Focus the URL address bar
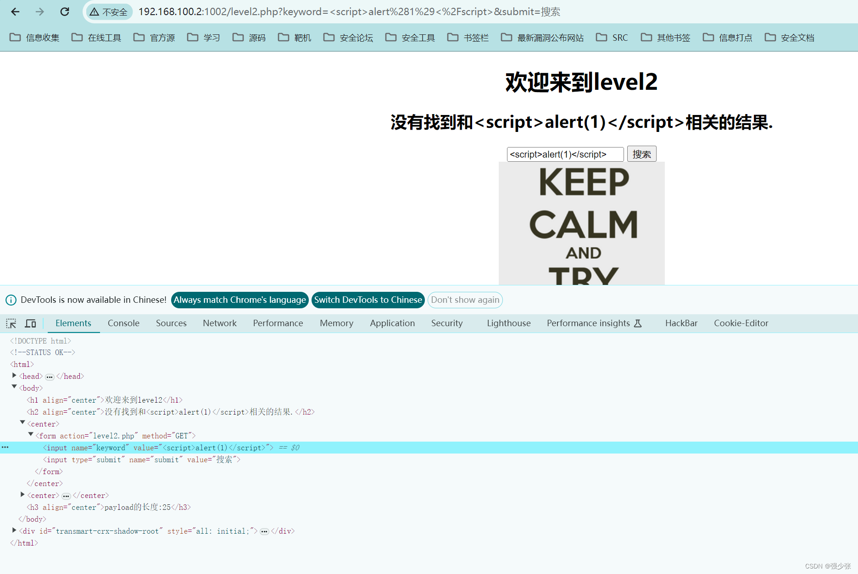 pos(349,12)
